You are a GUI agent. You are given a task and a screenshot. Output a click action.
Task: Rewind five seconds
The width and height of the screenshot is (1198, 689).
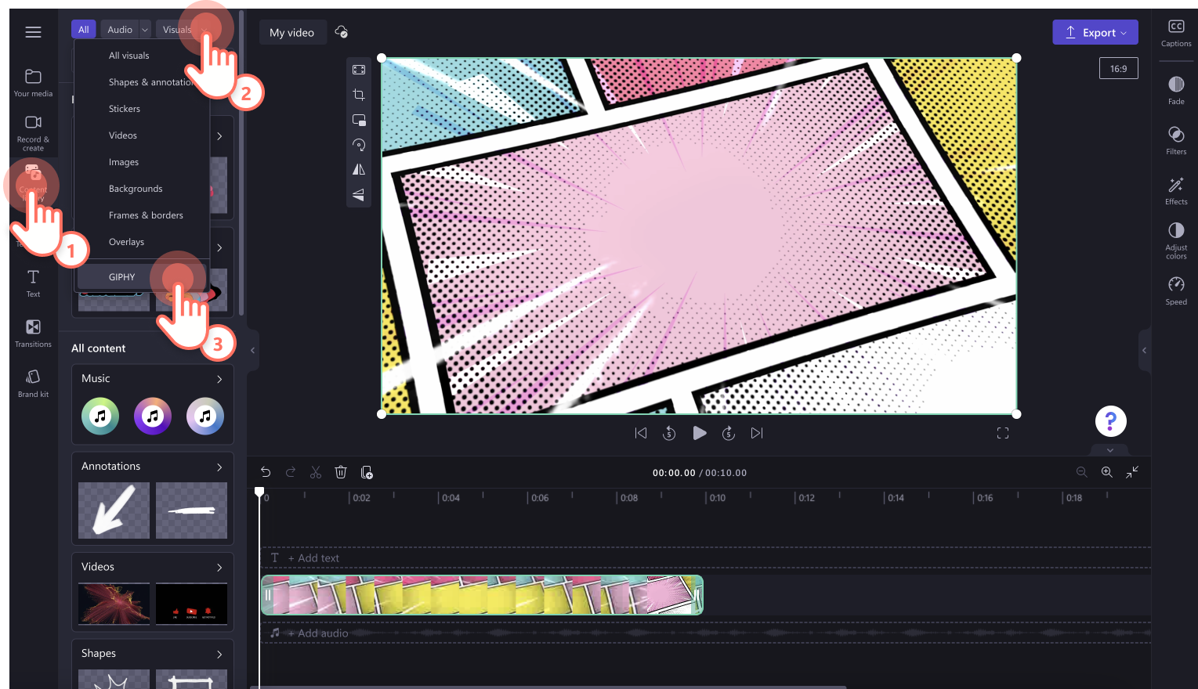pos(669,433)
